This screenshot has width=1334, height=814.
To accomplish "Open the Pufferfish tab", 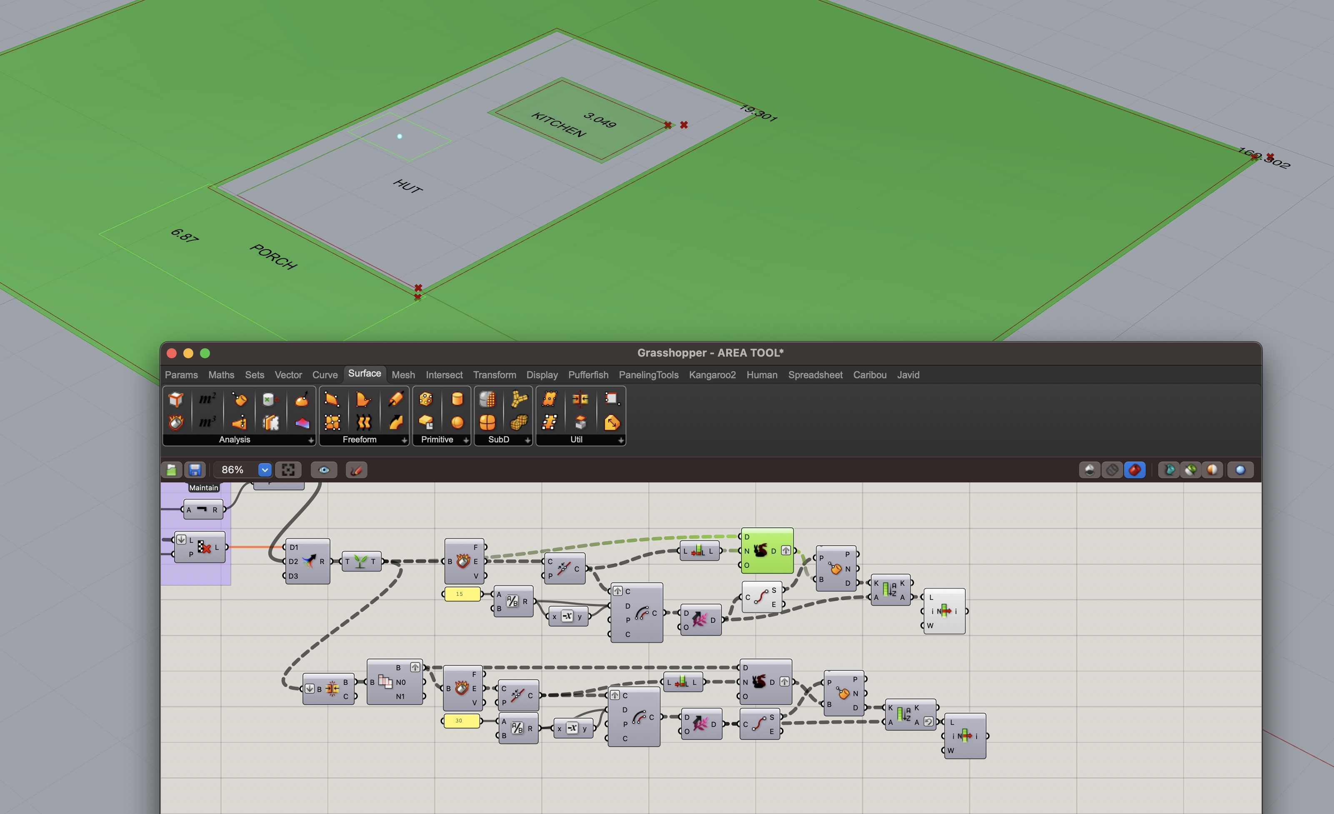I will [x=589, y=375].
